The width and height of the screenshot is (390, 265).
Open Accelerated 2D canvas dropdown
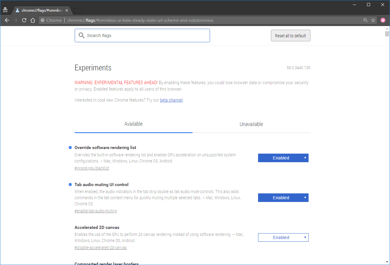coord(283,237)
